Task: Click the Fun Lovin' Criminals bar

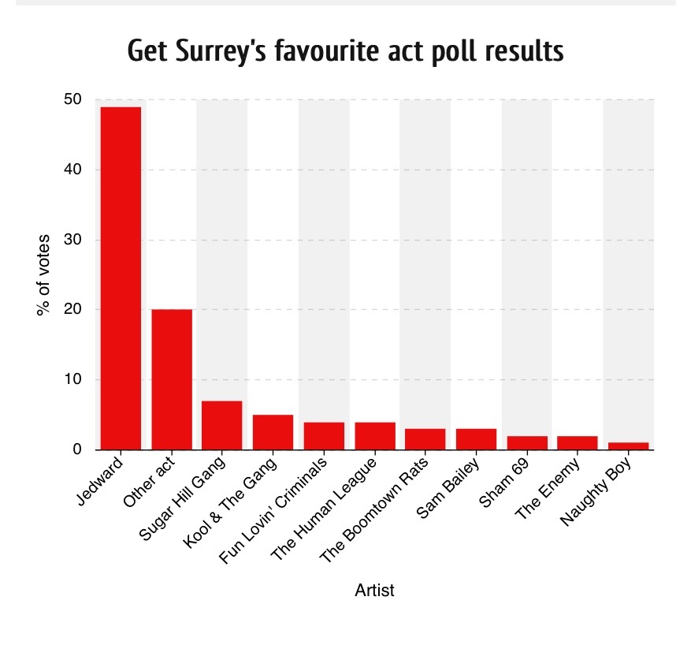Action: (x=323, y=436)
